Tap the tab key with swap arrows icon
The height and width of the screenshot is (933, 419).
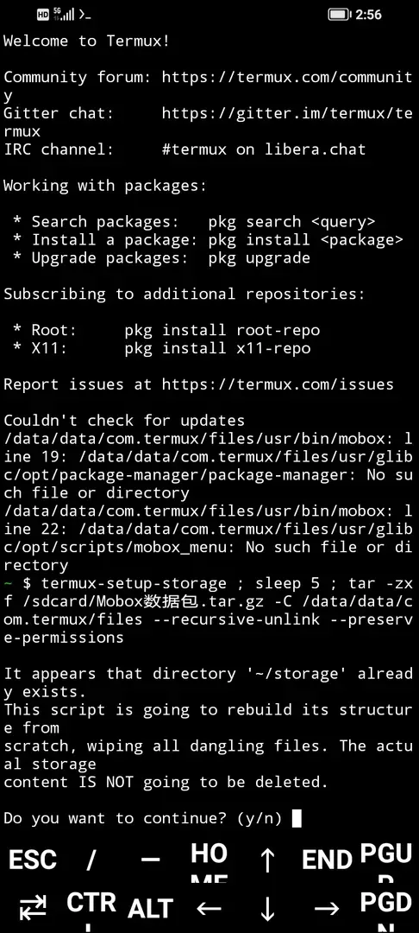(x=33, y=909)
